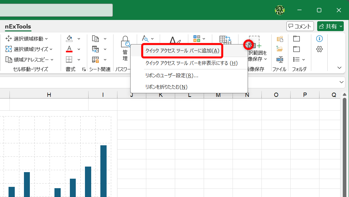The image size is (349, 197).
Task: Open the 書式 dialog launcher
Action: pyautogui.click(x=84, y=69)
